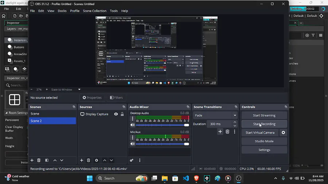Viewport: 328px width, 184px height.
Task: Float the Scene Transitions dock pop-out icon
Action: pos(236,107)
